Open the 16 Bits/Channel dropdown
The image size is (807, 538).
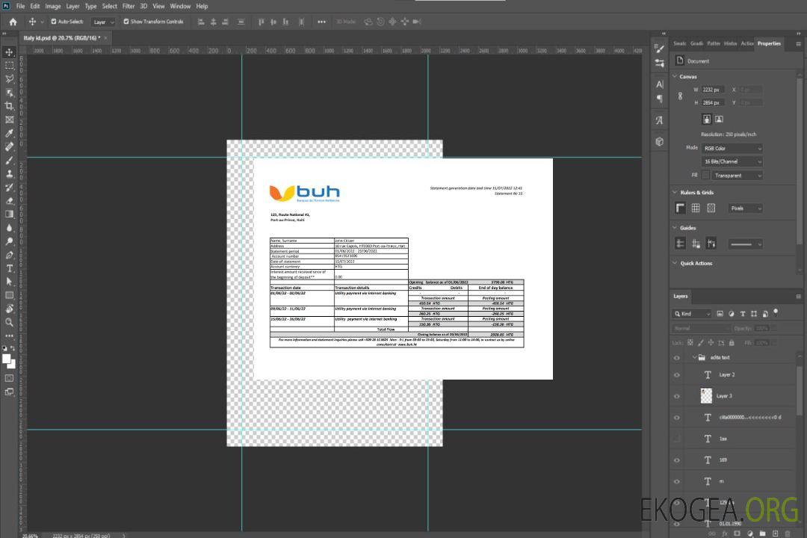point(732,161)
